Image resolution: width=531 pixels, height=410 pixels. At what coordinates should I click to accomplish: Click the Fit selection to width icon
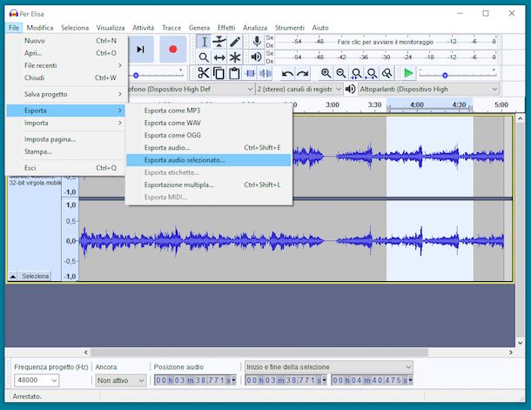[x=356, y=73]
